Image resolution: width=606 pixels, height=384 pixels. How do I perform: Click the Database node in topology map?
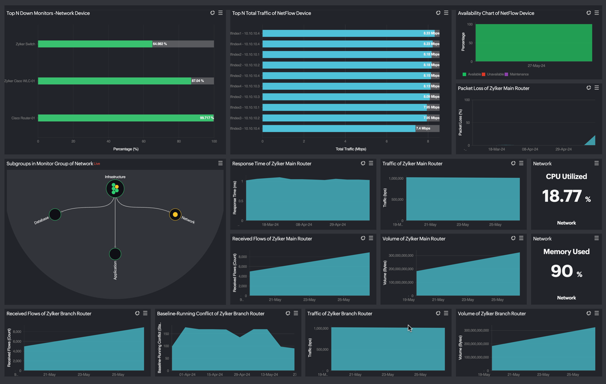pos(55,214)
